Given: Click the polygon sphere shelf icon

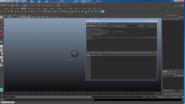Looking at the screenshot, I should (x=5, y=12).
